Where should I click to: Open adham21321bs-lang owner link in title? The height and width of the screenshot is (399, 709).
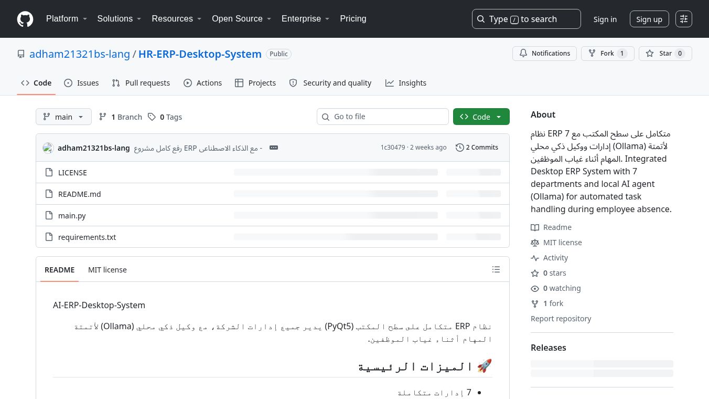[x=80, y=54]
